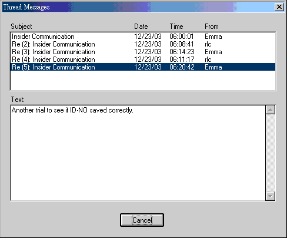Click the 06:08:41 time entry
Viewport: 287px width, 238px height.
tap(182, 44)
